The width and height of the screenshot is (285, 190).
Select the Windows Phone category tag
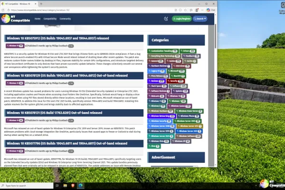coord(189,116)
